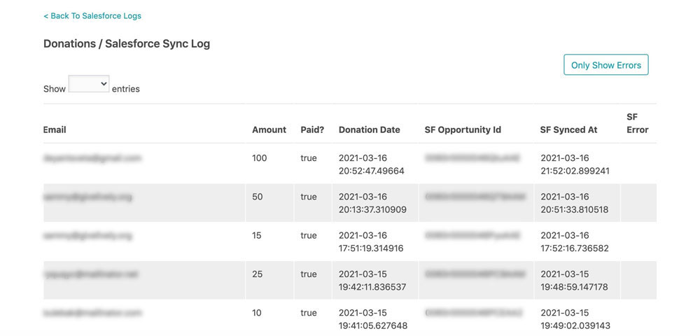Image resolution: width=700 pixels, height=336 pixels.
Task: Sort by the SF Error column header
Action: [x=638, y=123]
